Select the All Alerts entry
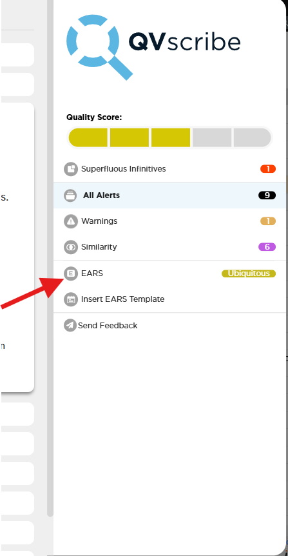This screenshot has width=288, height=556. [169, 195]
